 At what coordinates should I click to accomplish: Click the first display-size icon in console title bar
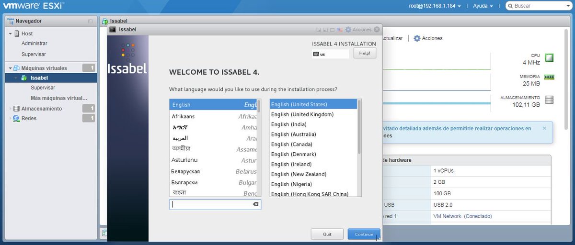pos(318,30)
